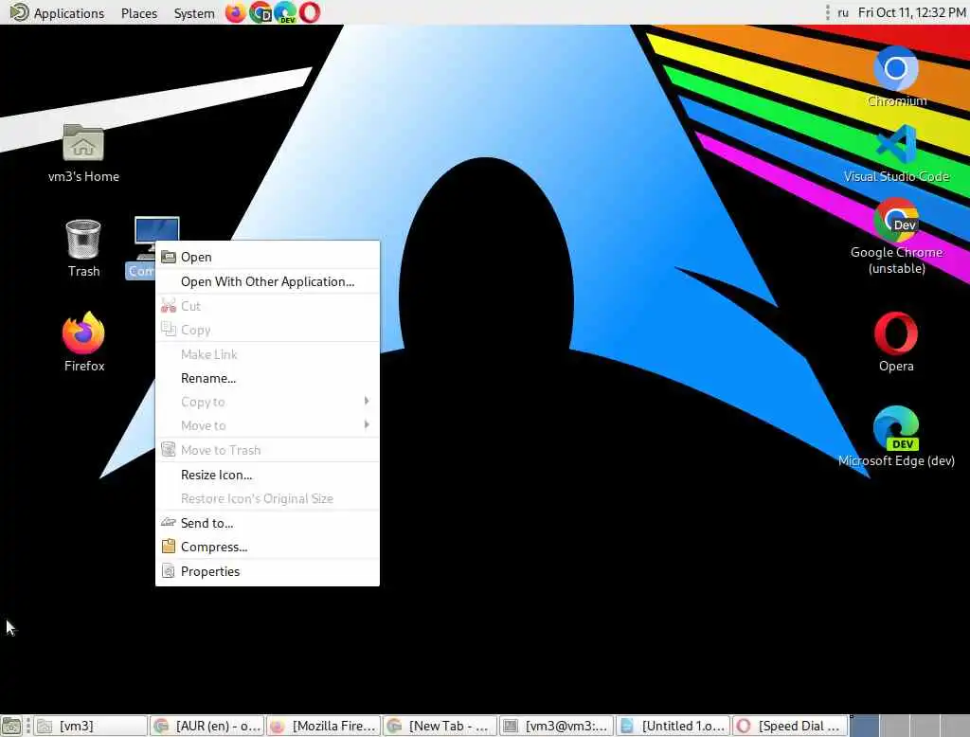970x737 pixels.
Task: Switch to the [Speed Dial ... Opera taskbar window
Action: click(790, 726)
